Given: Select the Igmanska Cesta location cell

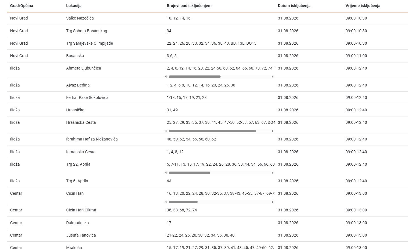Looking at the screenshot, I should tap(81, 152).
